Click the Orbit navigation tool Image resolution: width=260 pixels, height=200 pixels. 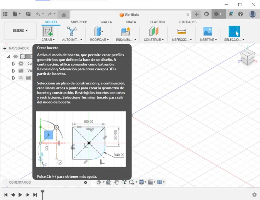(99, 182)
